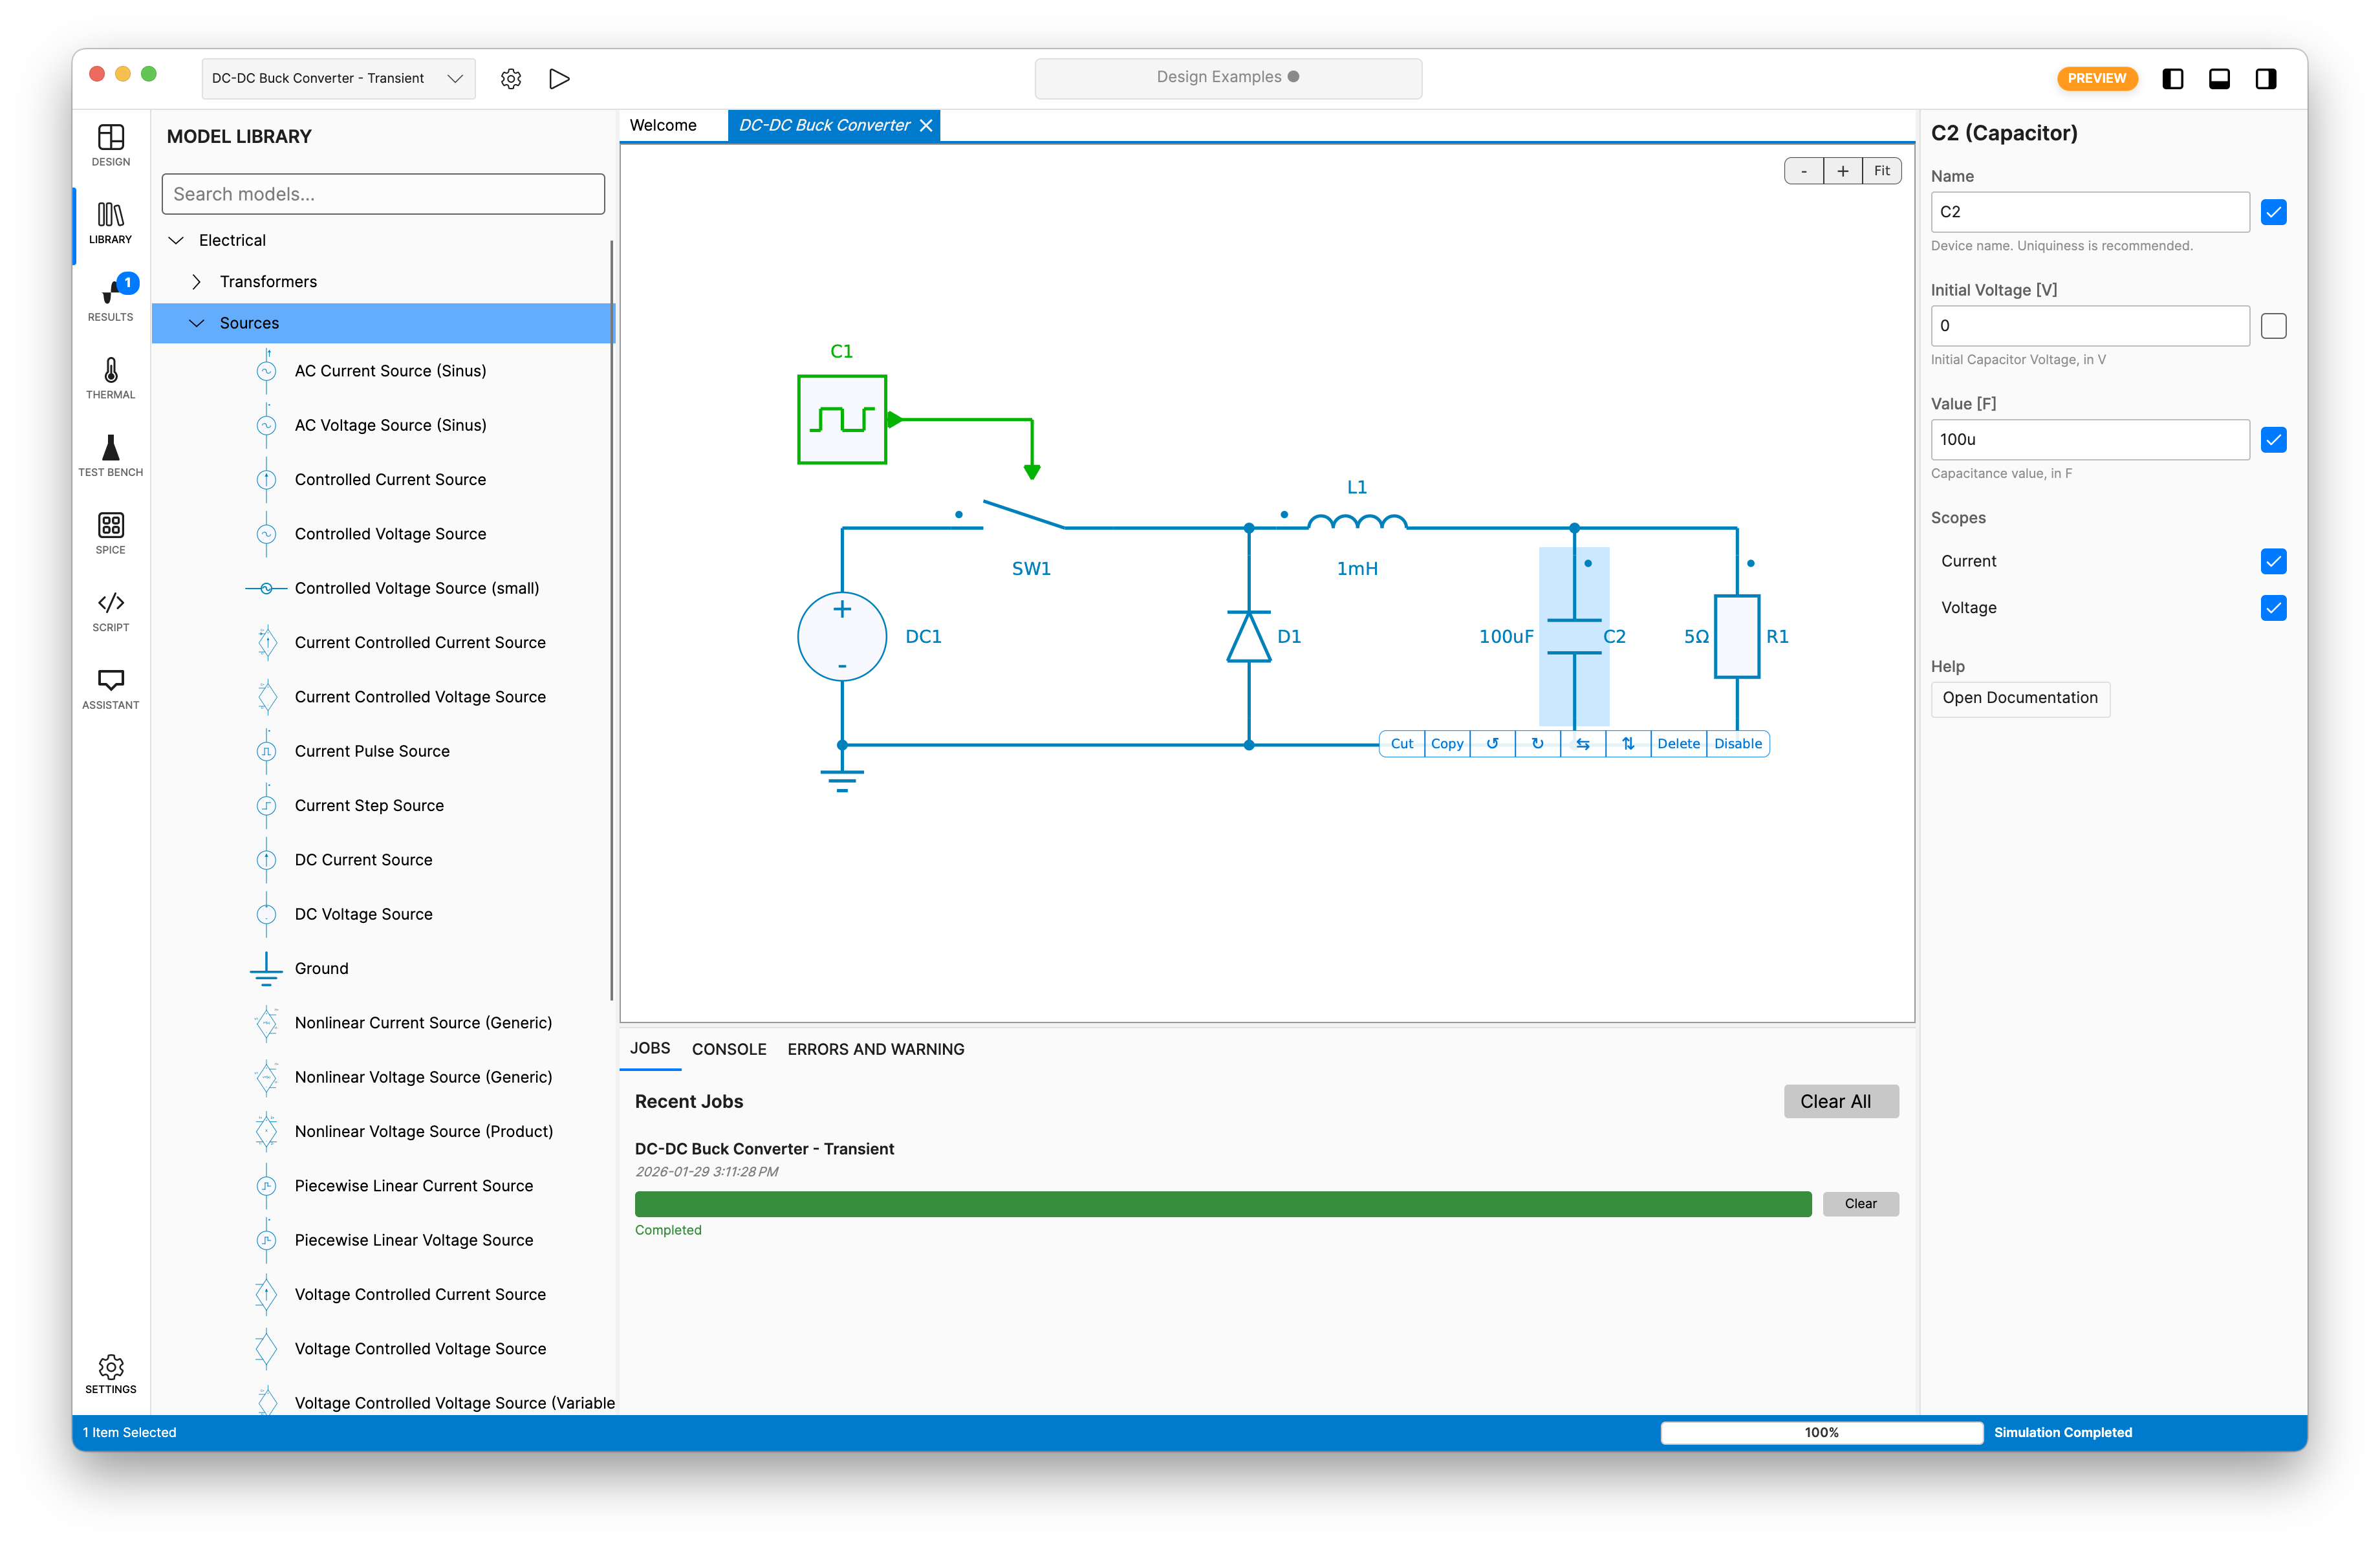Open simulation settings gear next to dropdown
Image resolution: width=2380 pixels, height=1547 pixels.
(x=511, y=78)
